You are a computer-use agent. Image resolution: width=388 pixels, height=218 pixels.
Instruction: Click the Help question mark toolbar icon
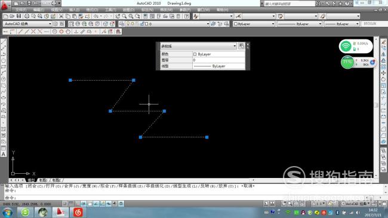pos(187,16)
